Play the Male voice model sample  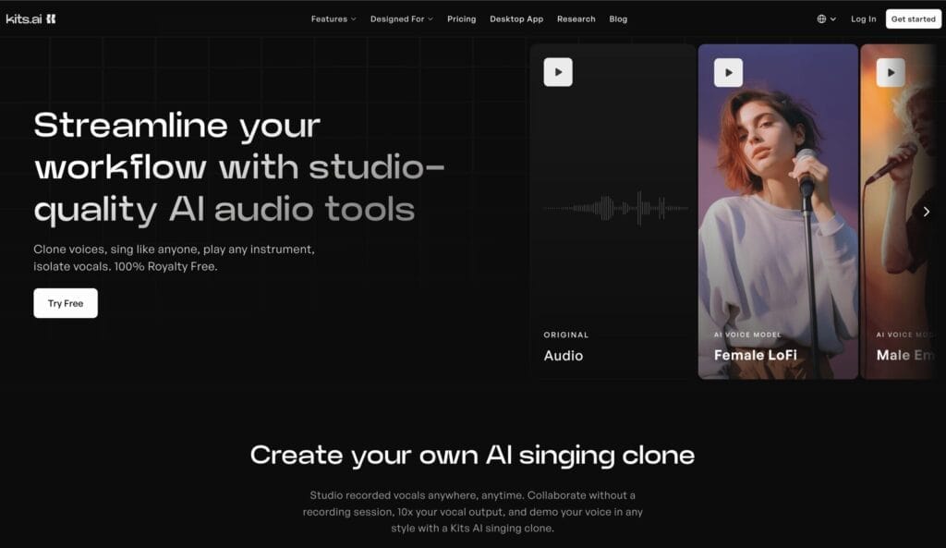891,72
